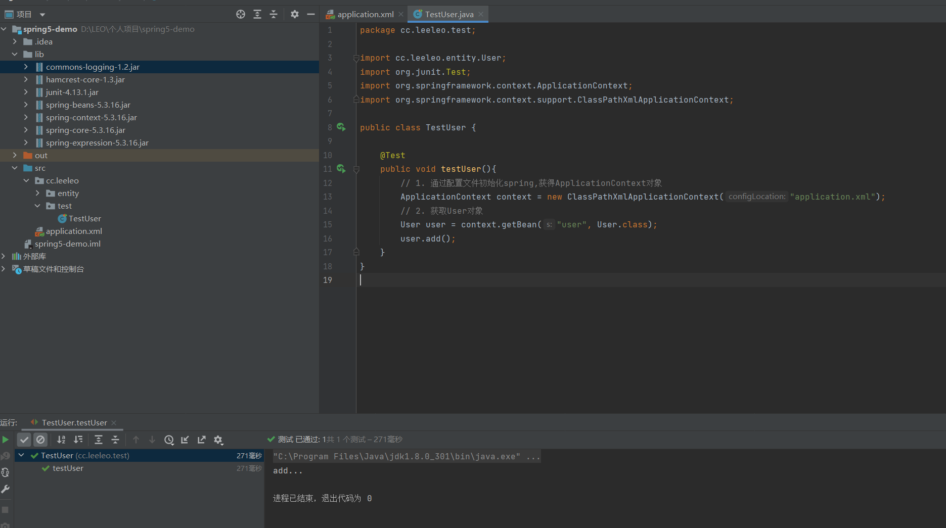
Task: Click the test history clock icon
Action: click(x=169, y=440)
